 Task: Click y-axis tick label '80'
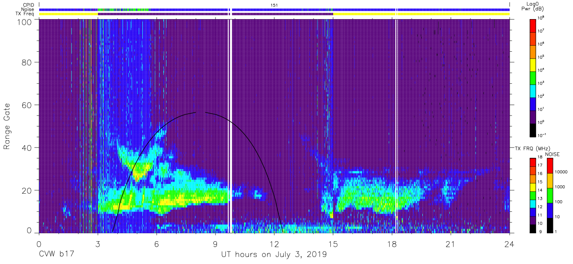tap(27, 62)
